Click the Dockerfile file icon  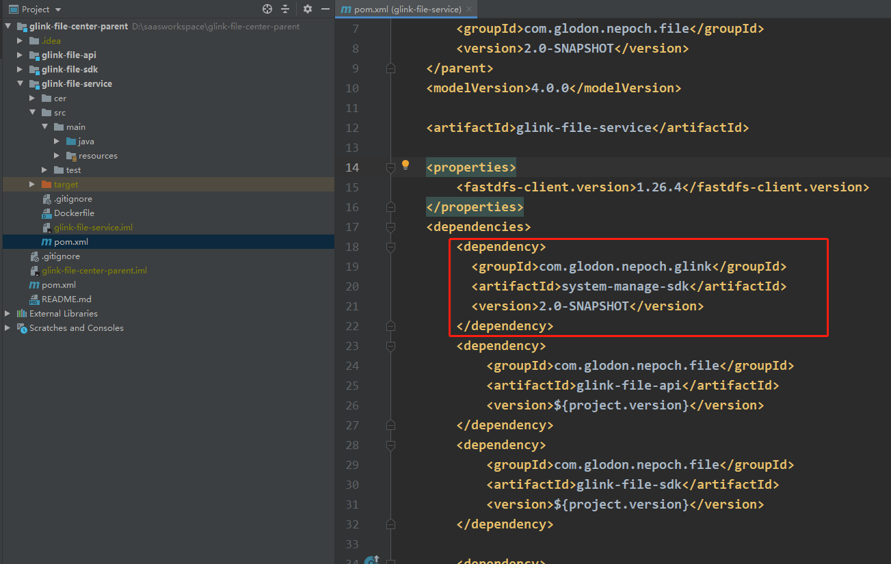(x=46, y=213)
